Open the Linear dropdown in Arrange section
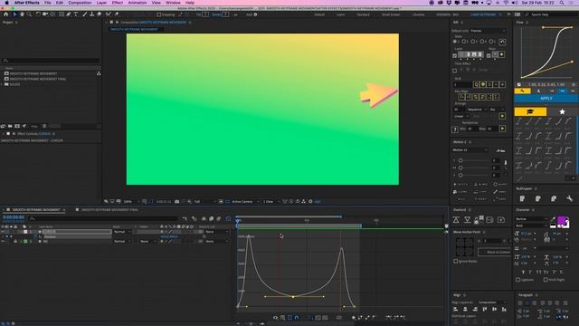The image size is (579, 326). point(460,116)
